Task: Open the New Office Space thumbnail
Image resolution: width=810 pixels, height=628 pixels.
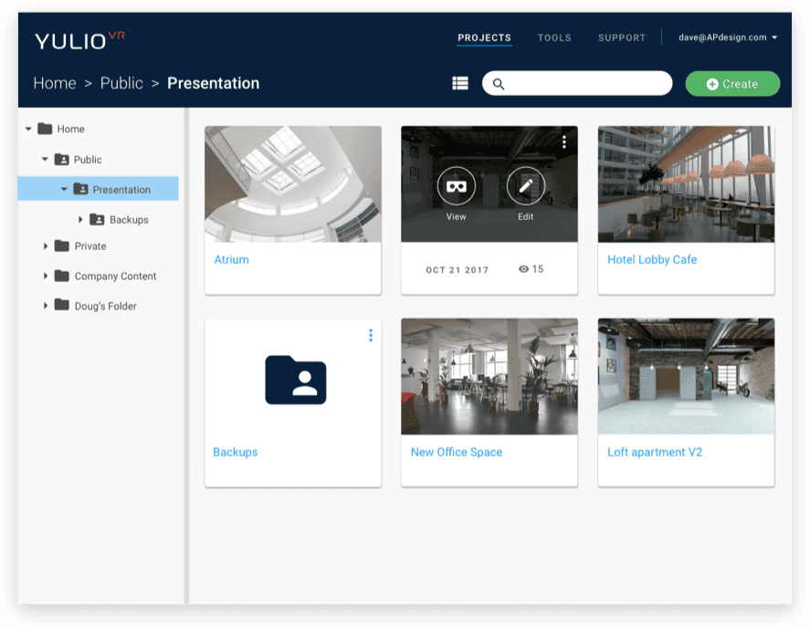Action: click(489, 376)
